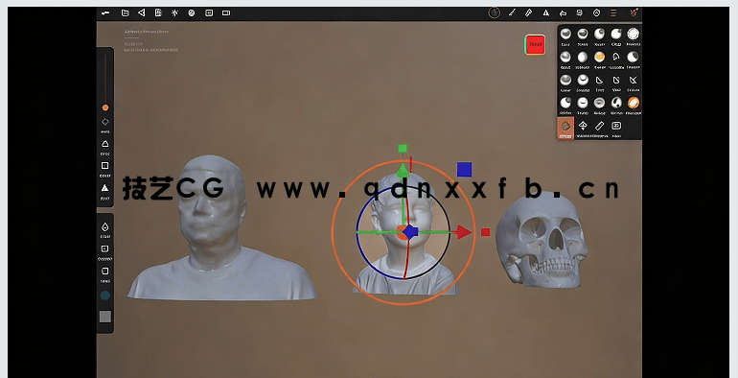Click the highlighted orange active tool in tool panel
Image resolution: width=738 pixels, height=378 pixels.
click(565, 128)
